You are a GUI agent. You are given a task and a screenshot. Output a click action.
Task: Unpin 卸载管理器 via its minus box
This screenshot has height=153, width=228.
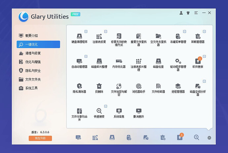pyautogui.click(x=204, y=32)
